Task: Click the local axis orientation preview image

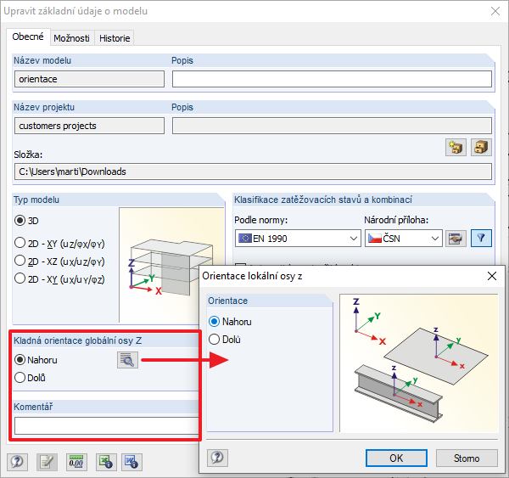Action: click(419, 363)
